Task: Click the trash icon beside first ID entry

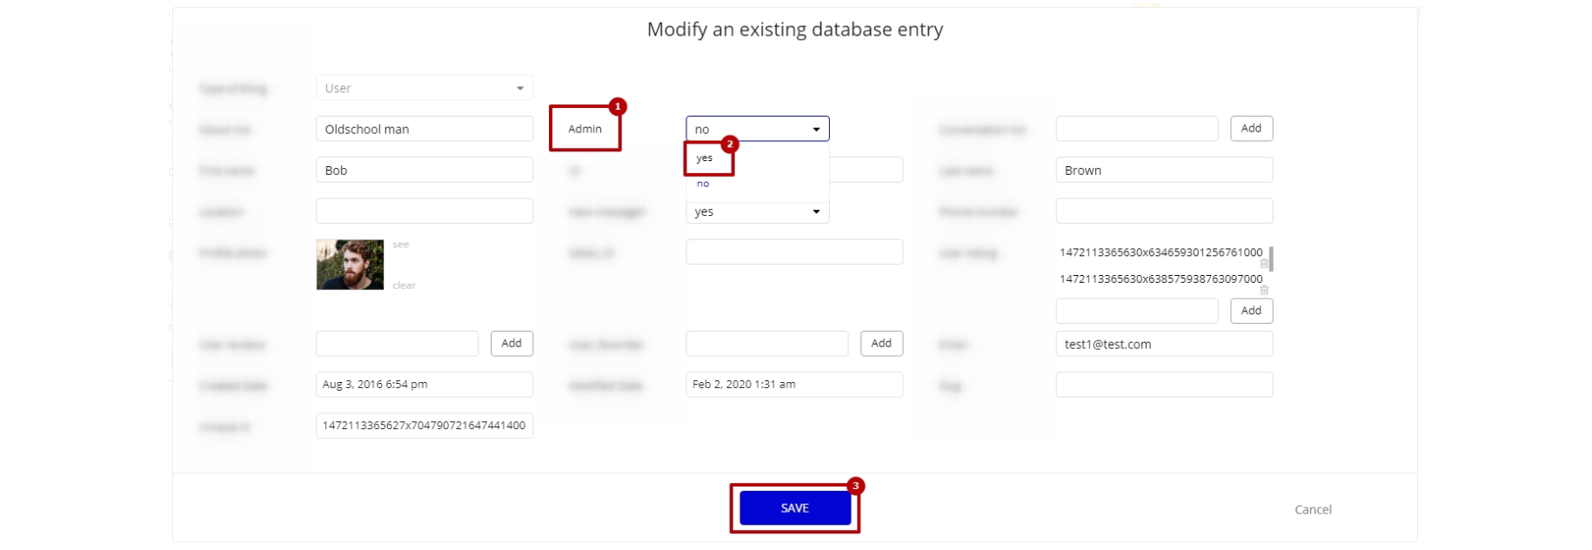Action: coord(1264,264)
